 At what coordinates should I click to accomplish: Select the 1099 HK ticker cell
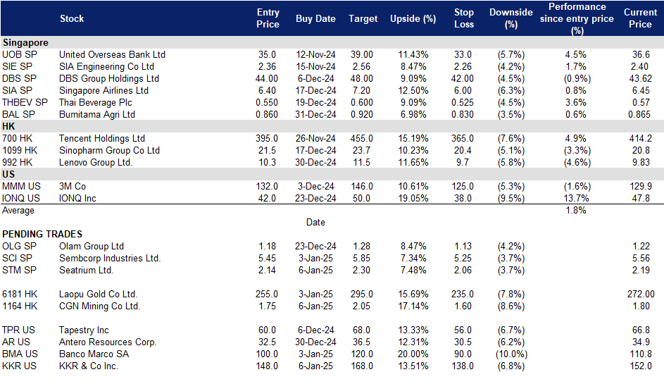tap(20, 151)
